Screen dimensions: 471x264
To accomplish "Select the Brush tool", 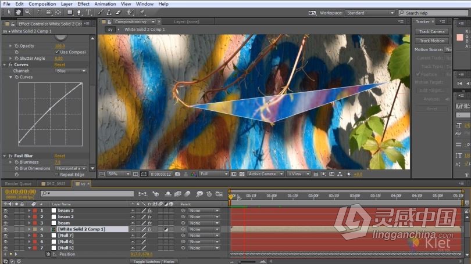I will (x=101, y=12).
